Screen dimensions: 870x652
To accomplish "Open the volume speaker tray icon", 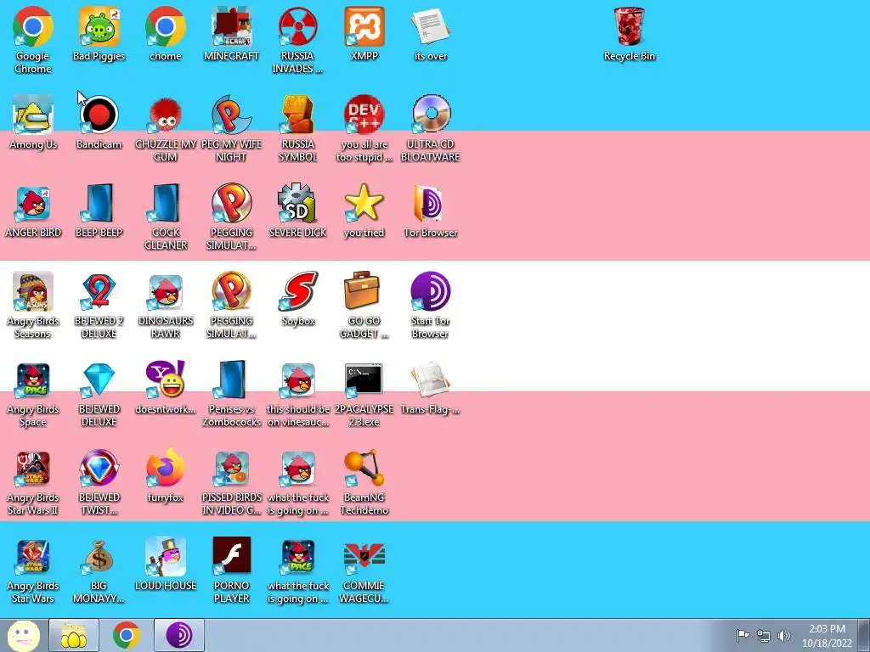I will (784, 636).
